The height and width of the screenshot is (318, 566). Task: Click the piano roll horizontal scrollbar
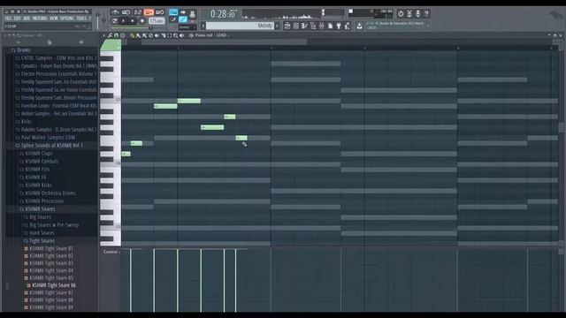(x=224, y=42)
